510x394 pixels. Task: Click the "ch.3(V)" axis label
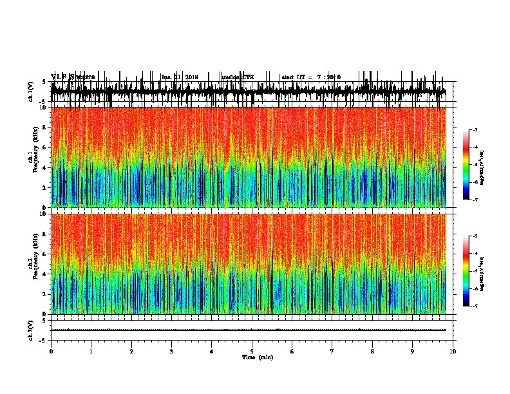31,330
